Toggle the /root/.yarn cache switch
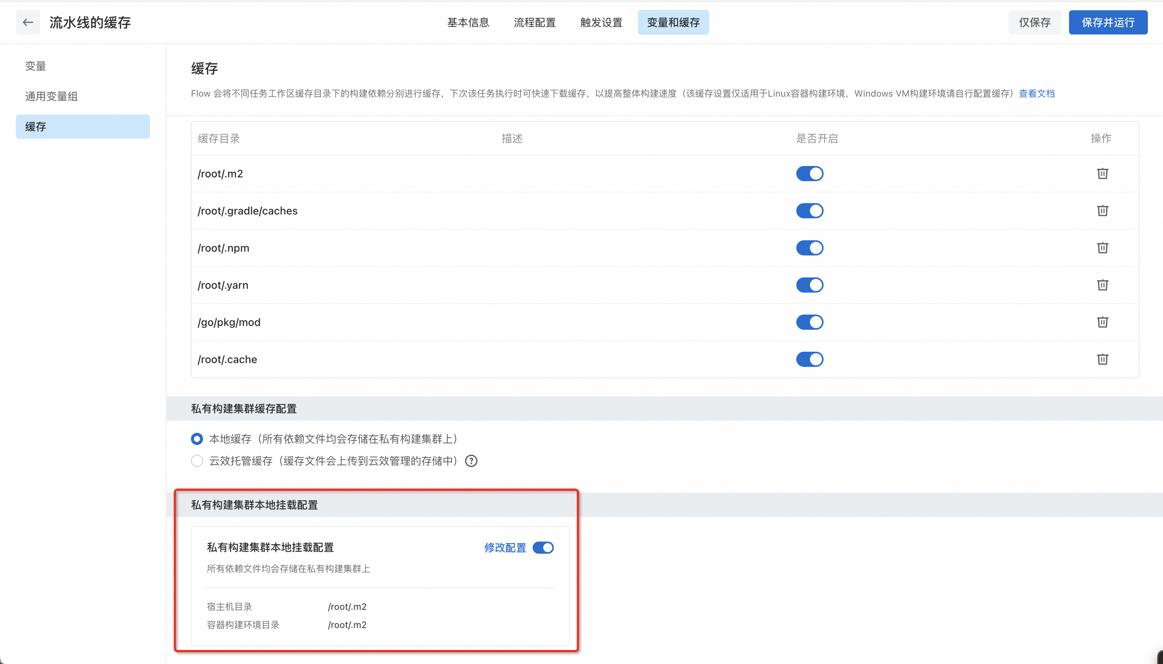Screen dimensions: 1163x664 [x=809, y=285]
